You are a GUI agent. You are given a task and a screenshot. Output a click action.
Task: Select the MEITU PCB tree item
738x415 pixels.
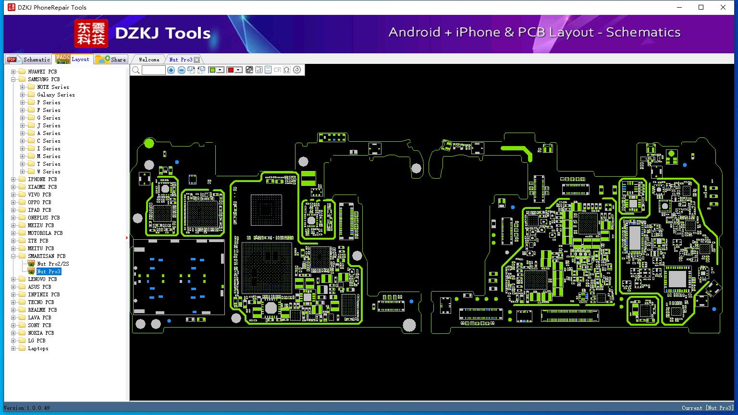point(41,248)
